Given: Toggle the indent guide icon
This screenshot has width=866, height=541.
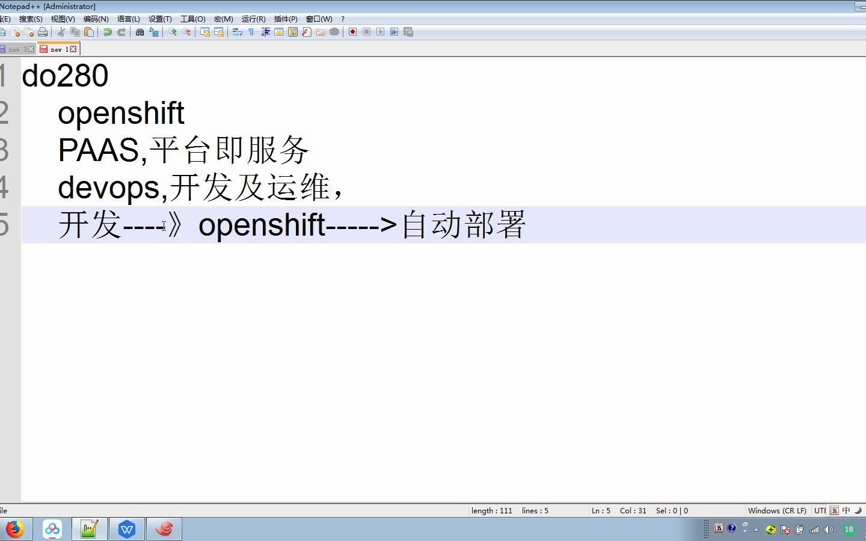Looking at the screenshot, I should point(265,32).
